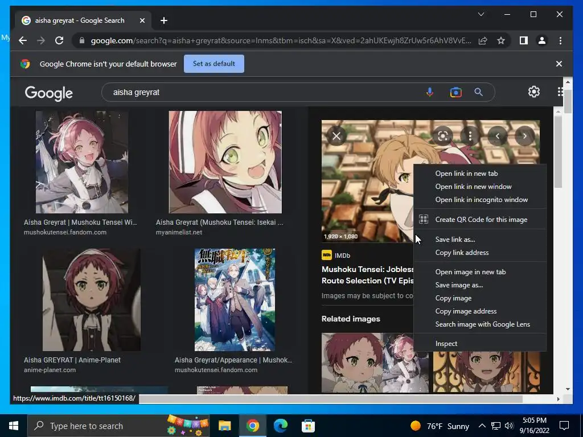Viewport: 583px width, 437px height.
Task: Search by image with camera icon
Action: [456, 92]
